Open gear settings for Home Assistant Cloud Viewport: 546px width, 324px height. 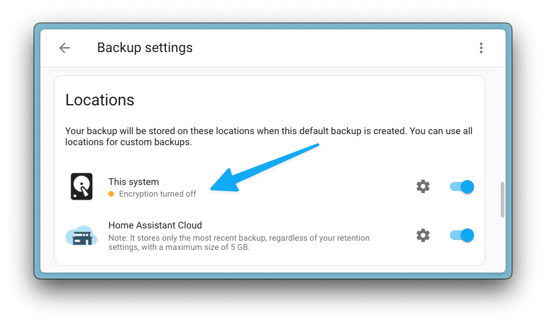click(423, 235)
